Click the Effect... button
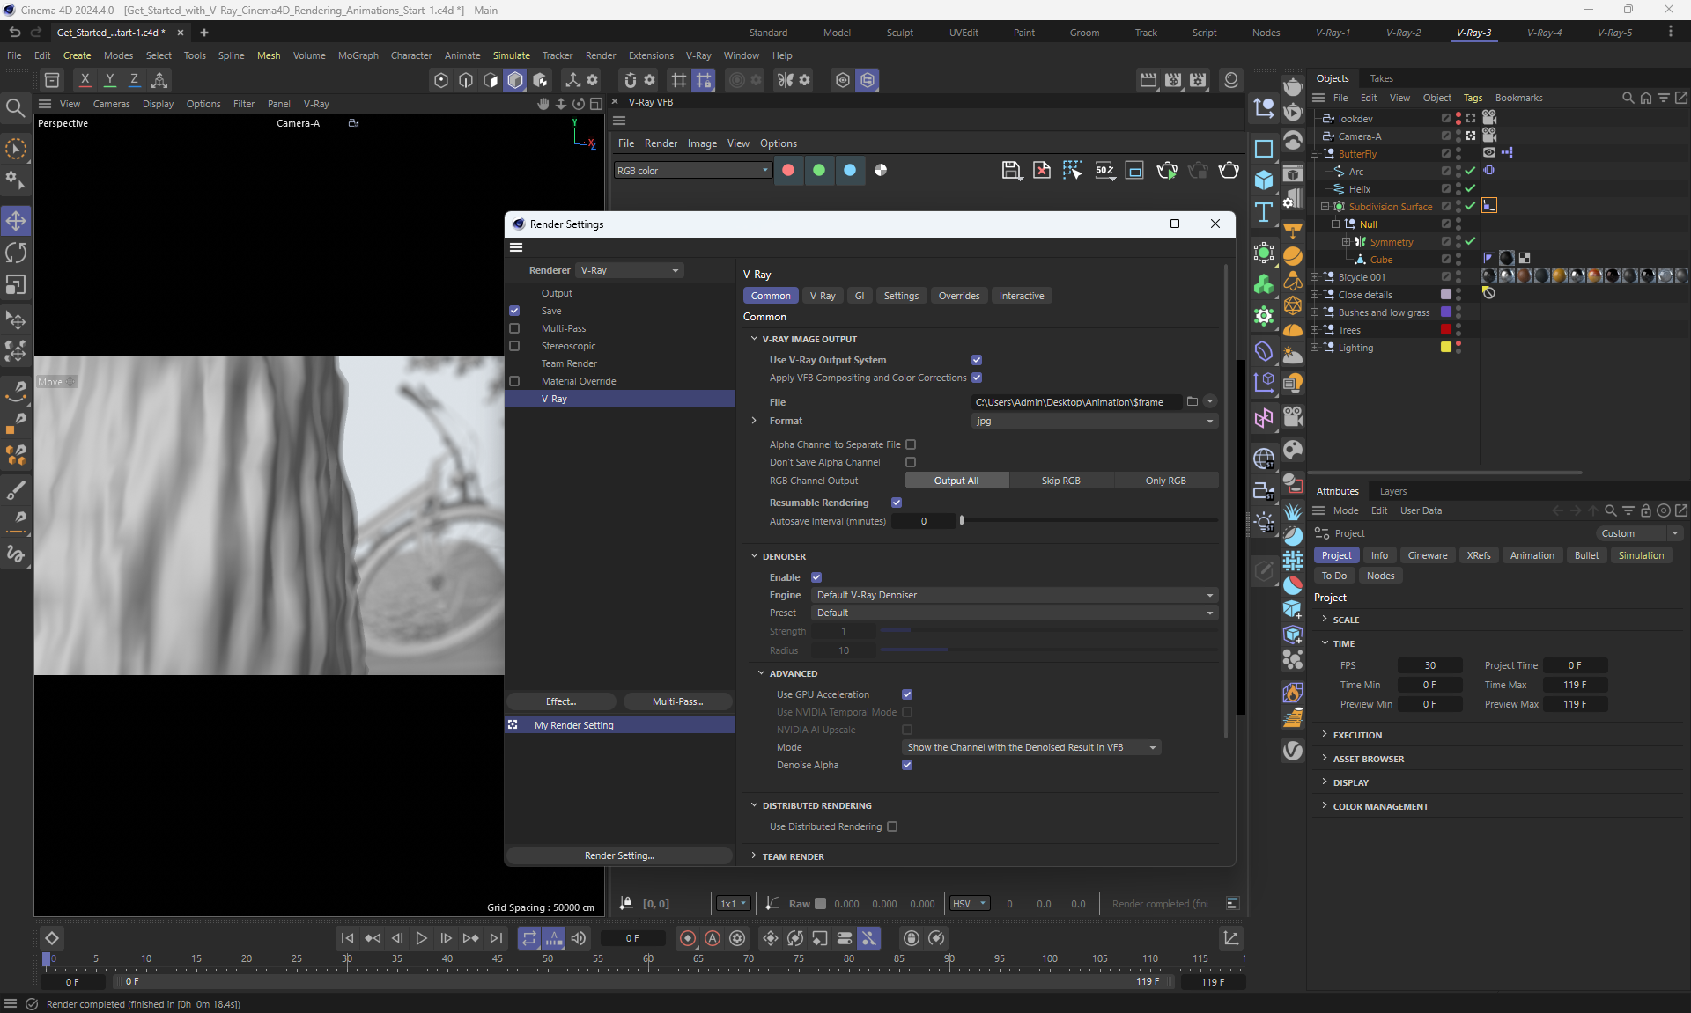 pos(561,701)
